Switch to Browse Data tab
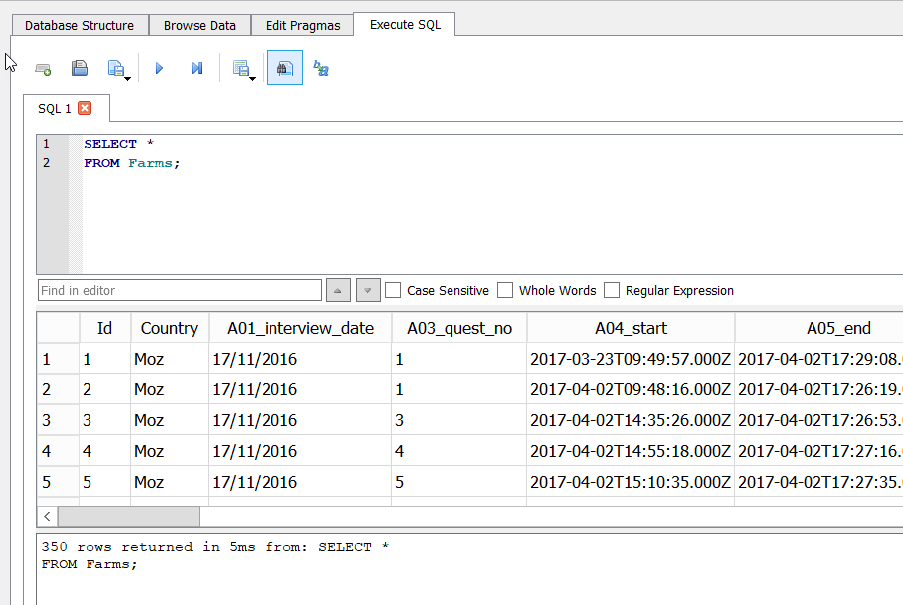The width and height of the screenshot is (903, 605). (x=199, y=25)
